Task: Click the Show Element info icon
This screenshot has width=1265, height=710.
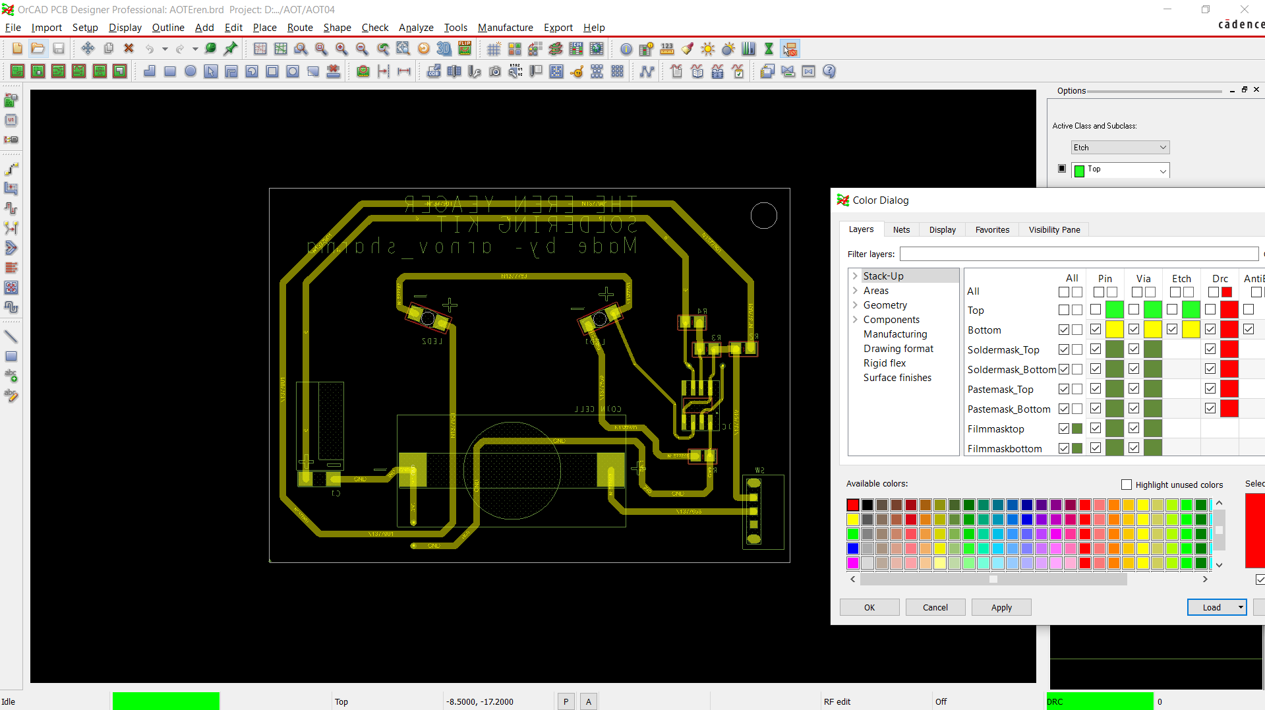Action: pyautogui.click(x=626, y=49)
